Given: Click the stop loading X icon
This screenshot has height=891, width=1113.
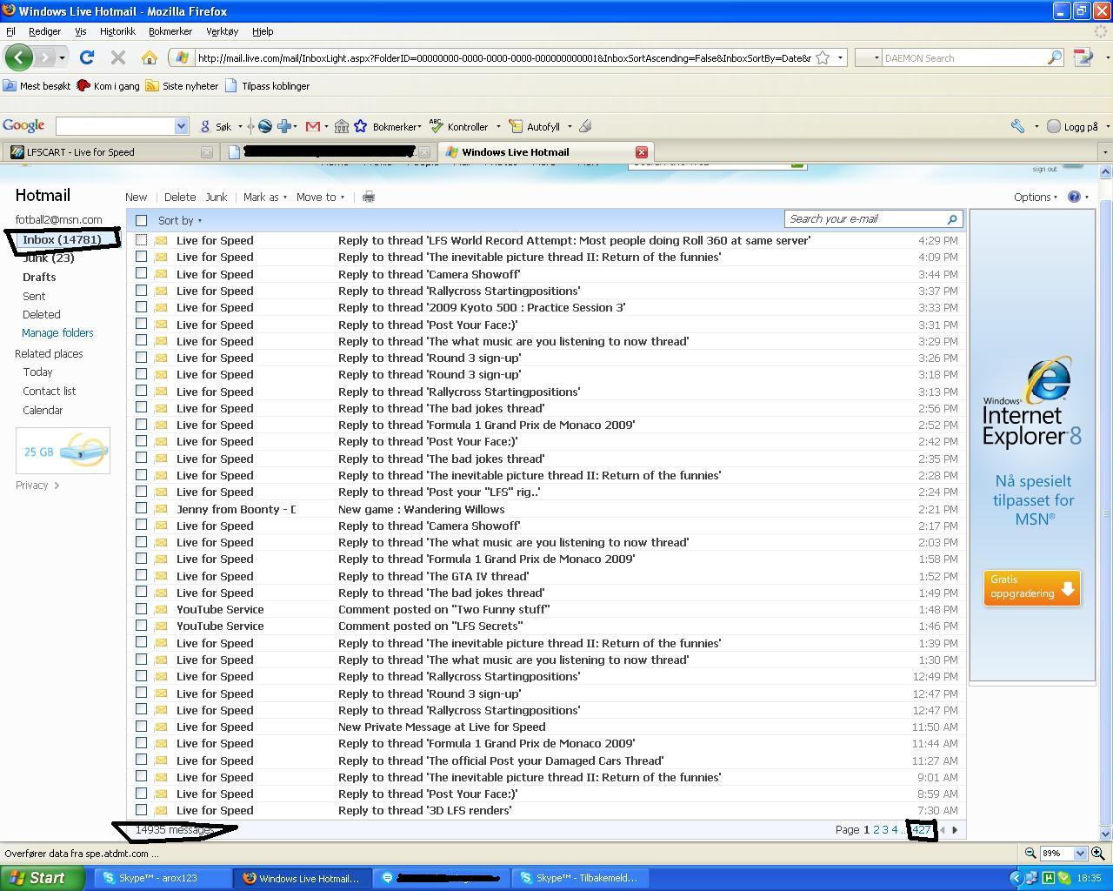Looking at the screenshot, I should click(x=118, y=57).
